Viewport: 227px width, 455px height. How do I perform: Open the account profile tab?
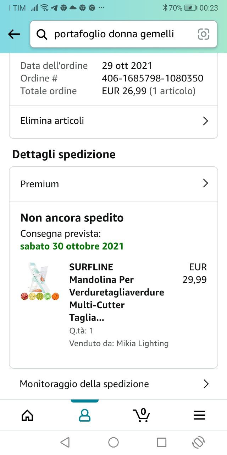(84, 415)
